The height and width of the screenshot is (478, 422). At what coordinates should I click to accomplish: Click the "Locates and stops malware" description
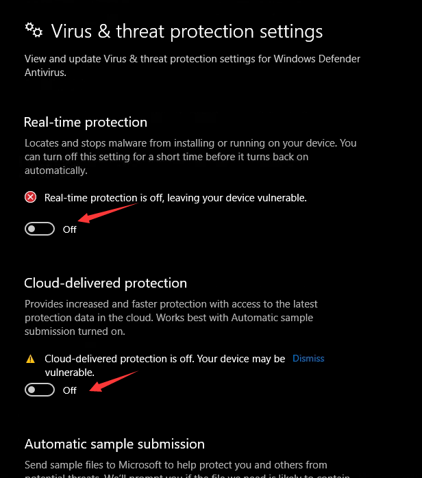coord(190,157)
